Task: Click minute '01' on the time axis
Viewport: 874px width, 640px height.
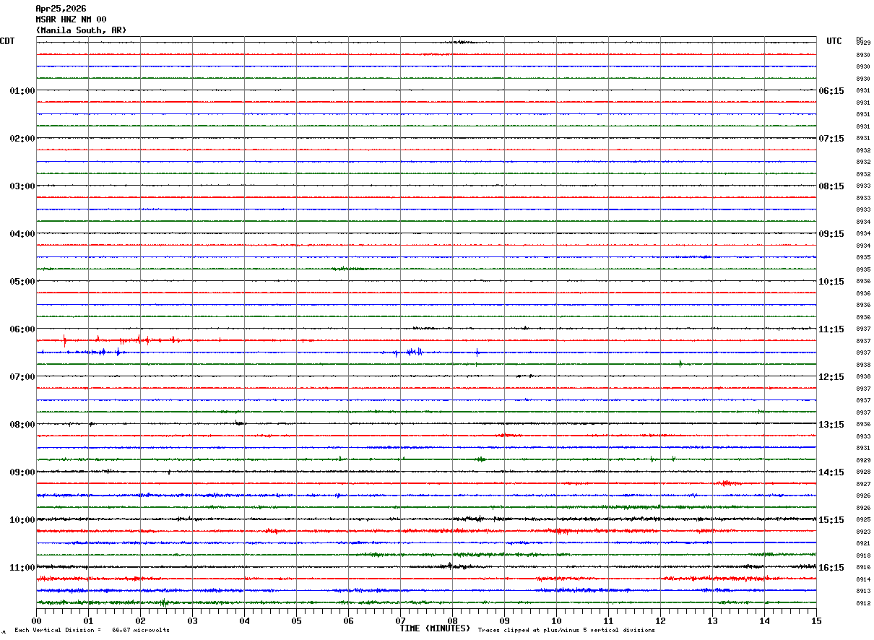Action: 88,620
